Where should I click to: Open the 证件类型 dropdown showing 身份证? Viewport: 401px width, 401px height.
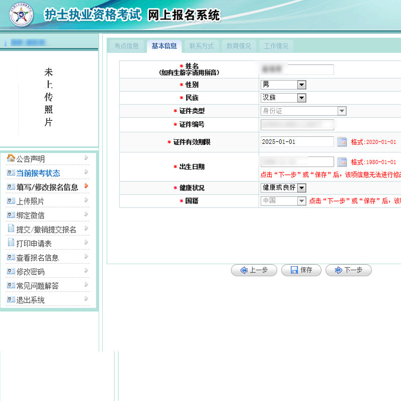click(304, 111)
